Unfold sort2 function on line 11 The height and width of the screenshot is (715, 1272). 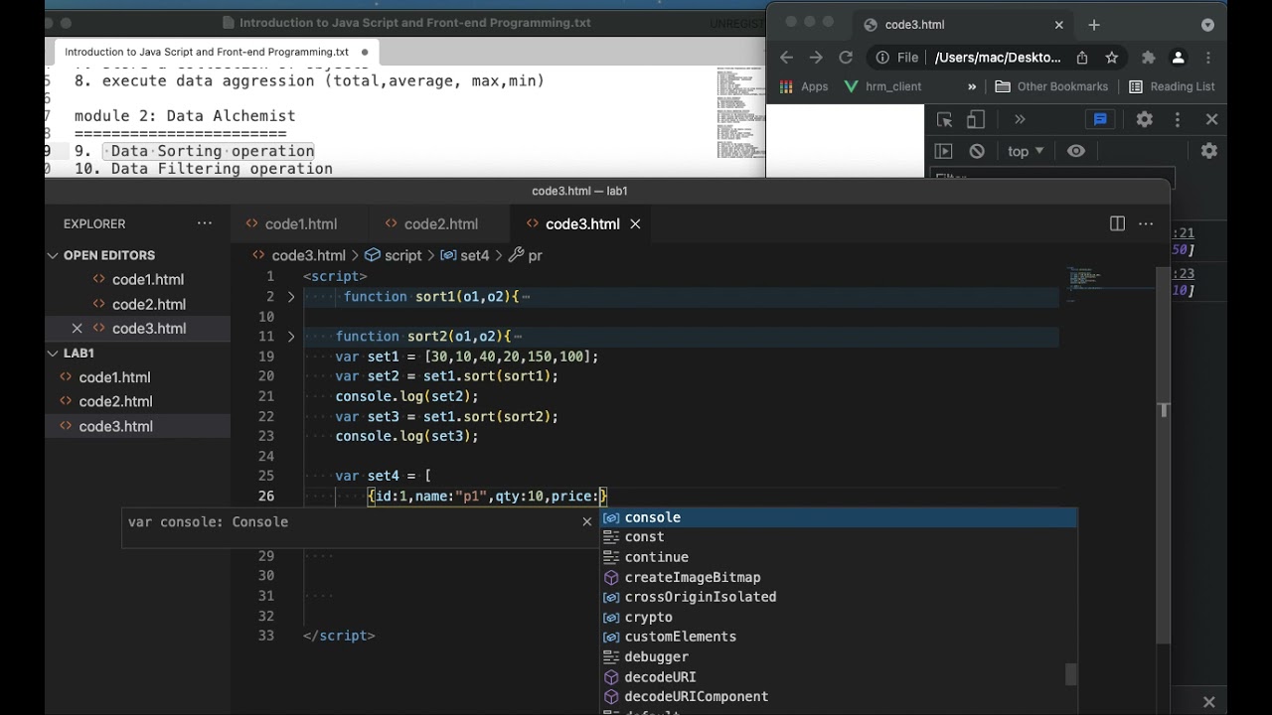291,337
